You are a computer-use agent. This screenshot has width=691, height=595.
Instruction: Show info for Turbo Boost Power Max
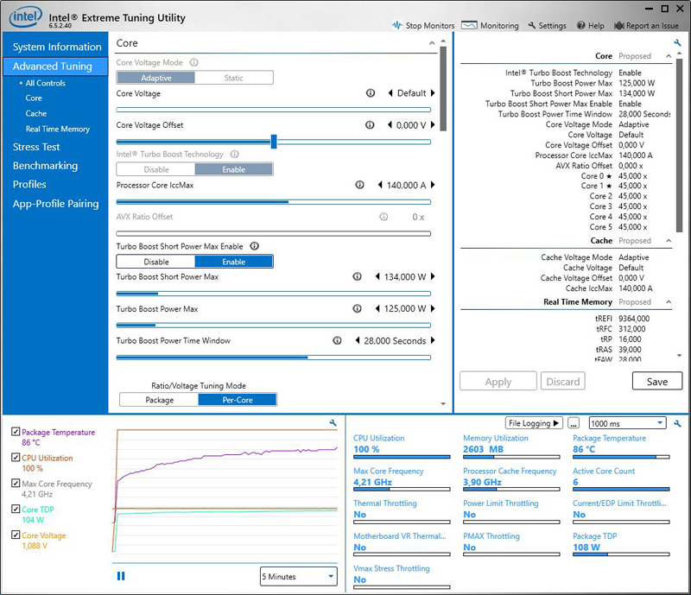(x=357, y=309)
